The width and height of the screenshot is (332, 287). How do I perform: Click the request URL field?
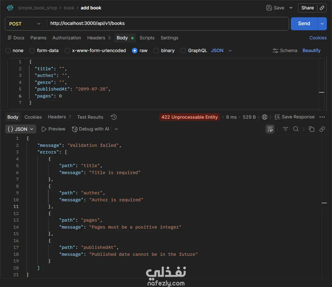(167, 24)
